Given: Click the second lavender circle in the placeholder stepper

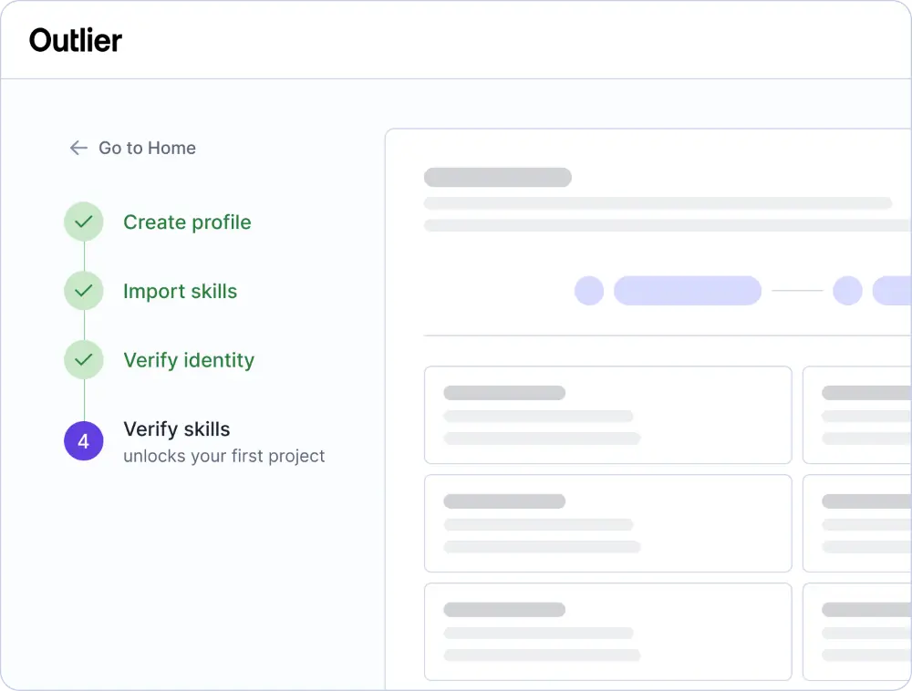Looking at the screenshot, I should click(x=847, y=291).
